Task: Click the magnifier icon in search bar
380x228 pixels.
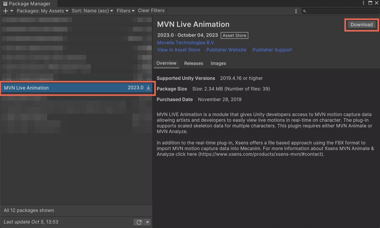Action: coord(304,11)
